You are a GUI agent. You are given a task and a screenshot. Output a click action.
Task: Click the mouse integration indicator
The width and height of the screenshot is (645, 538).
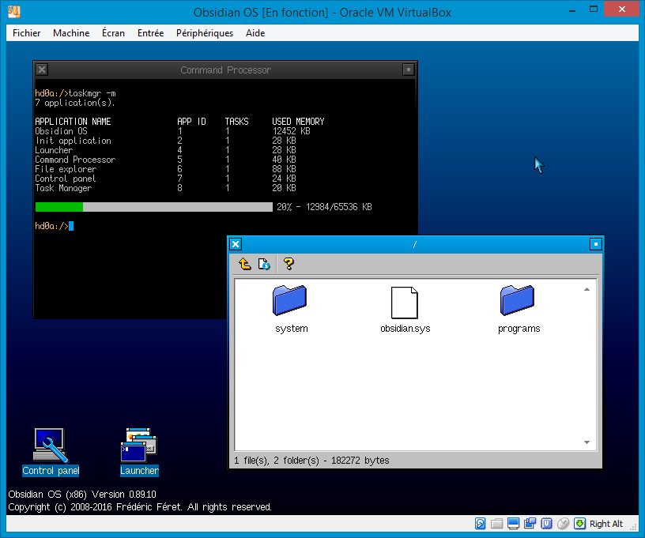tap(563, 523)
